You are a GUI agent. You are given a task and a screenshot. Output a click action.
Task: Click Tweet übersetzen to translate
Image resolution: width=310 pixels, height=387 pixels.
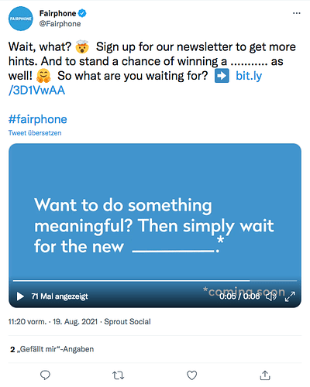point(35,133)
